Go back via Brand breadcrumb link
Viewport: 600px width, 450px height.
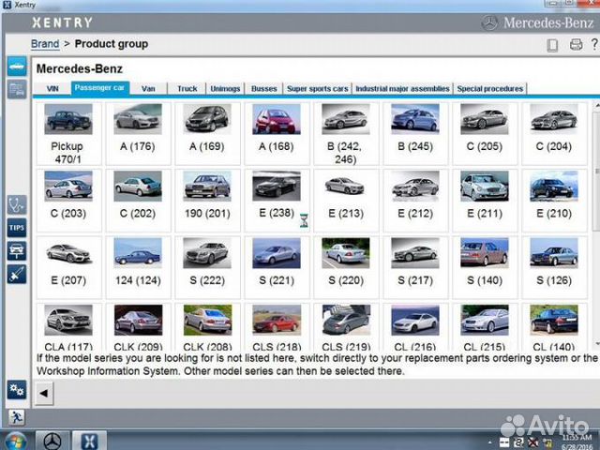(45, 44)
